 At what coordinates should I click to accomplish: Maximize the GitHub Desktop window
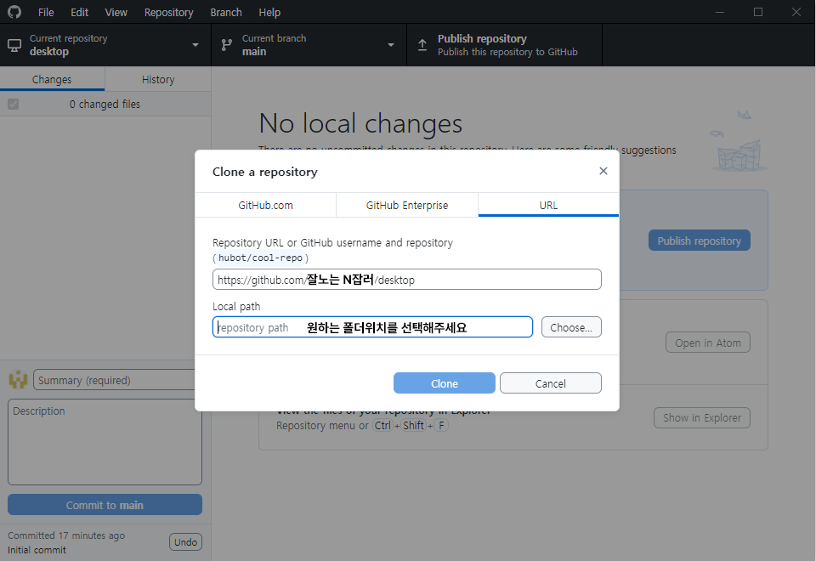point(758,12)
